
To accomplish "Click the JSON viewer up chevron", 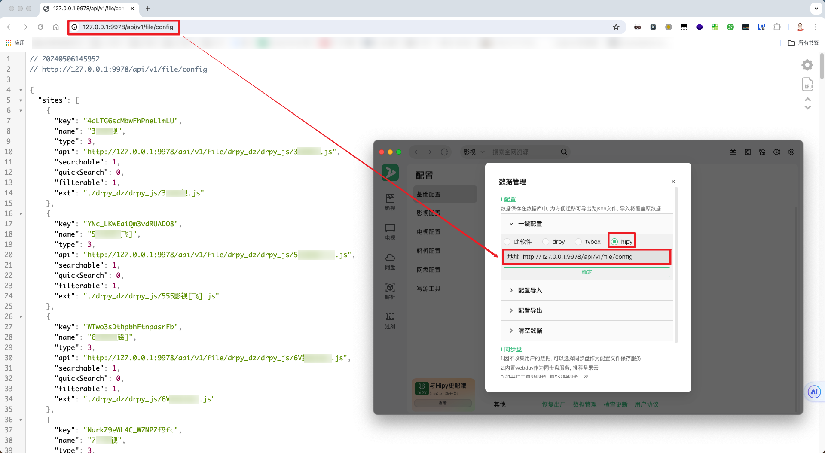I will tap(808, 99).
